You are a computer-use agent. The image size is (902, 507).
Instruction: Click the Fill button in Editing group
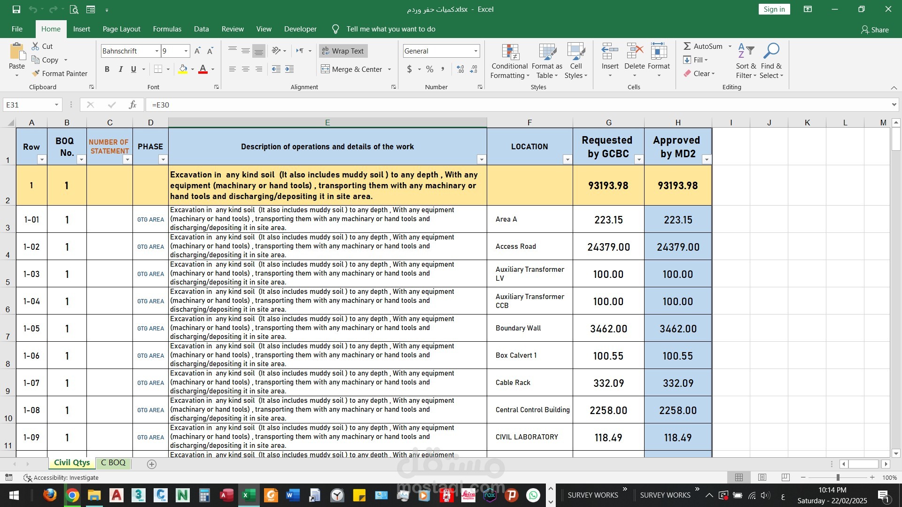click(695, 60)
